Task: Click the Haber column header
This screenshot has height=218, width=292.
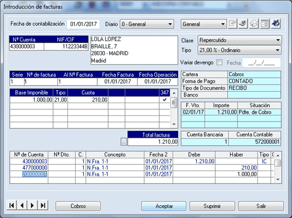Action: tap(236, 155)
